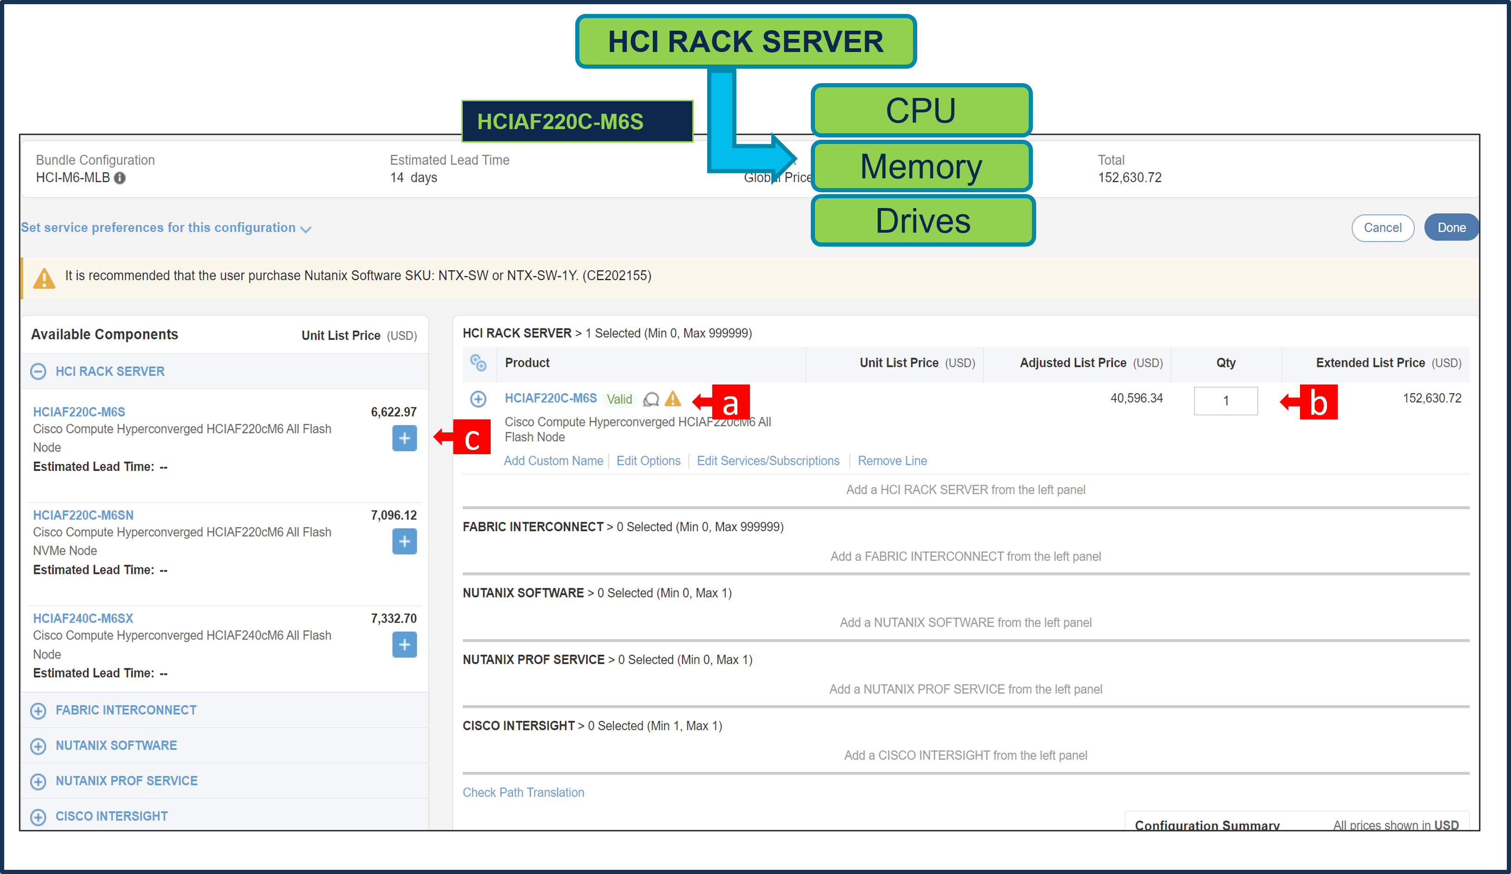
Task: Click the Configuration Summary heading
Action: point(1207,825)
